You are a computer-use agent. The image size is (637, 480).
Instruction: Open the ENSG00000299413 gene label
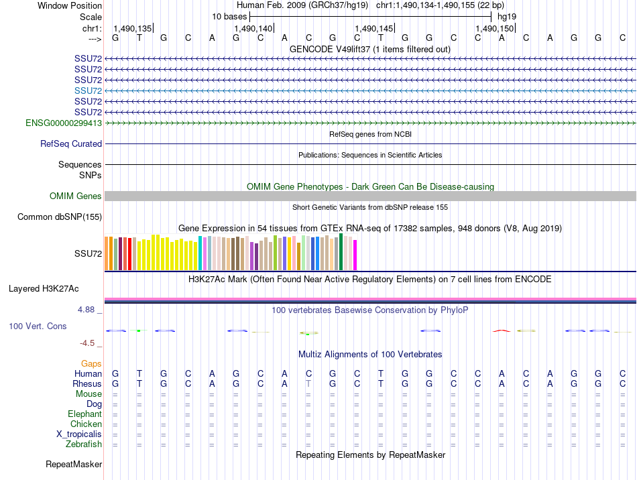click(64, 123)
